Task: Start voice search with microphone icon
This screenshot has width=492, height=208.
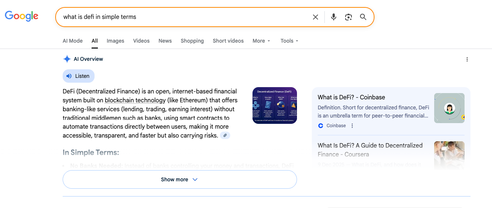Action: (334, 17)
